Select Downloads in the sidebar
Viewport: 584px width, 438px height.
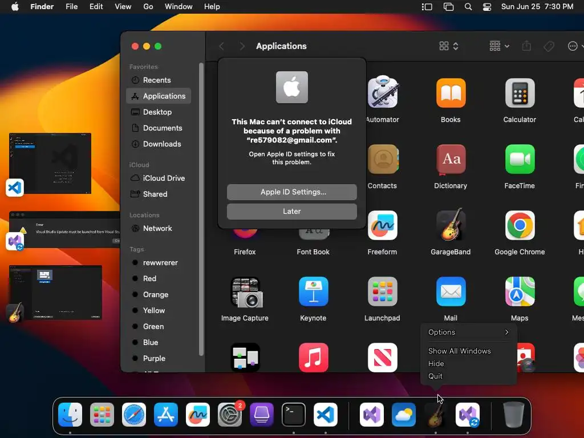pos(159,144)
